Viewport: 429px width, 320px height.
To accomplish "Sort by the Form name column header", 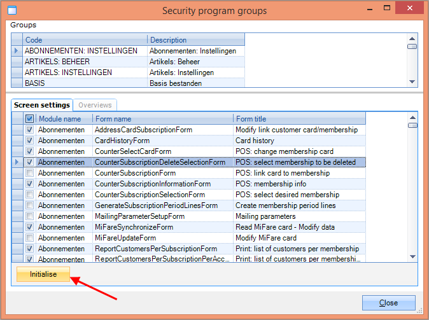I will [x=162, y=118].
